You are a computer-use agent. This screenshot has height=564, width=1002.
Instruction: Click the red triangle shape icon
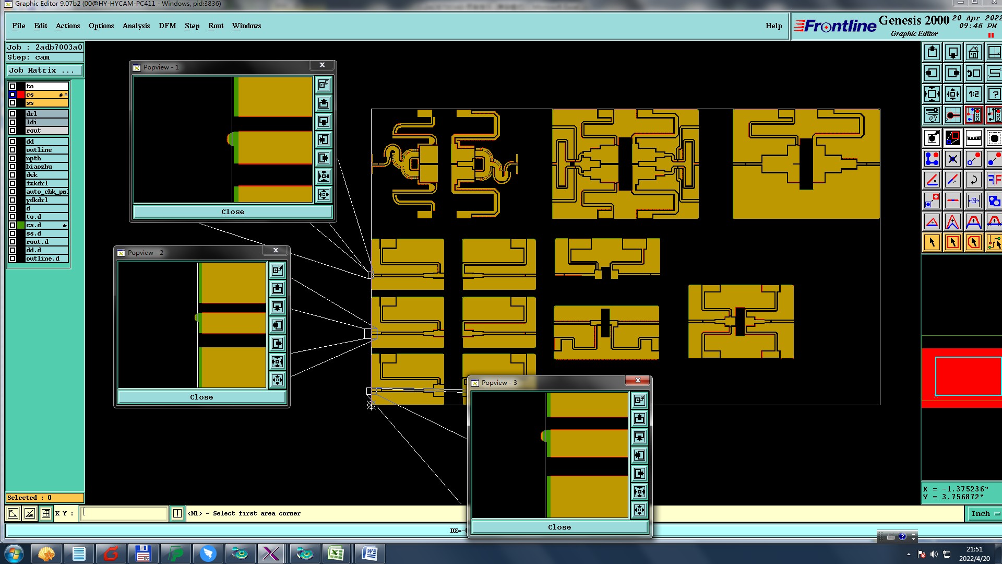[x=932, y=221]
